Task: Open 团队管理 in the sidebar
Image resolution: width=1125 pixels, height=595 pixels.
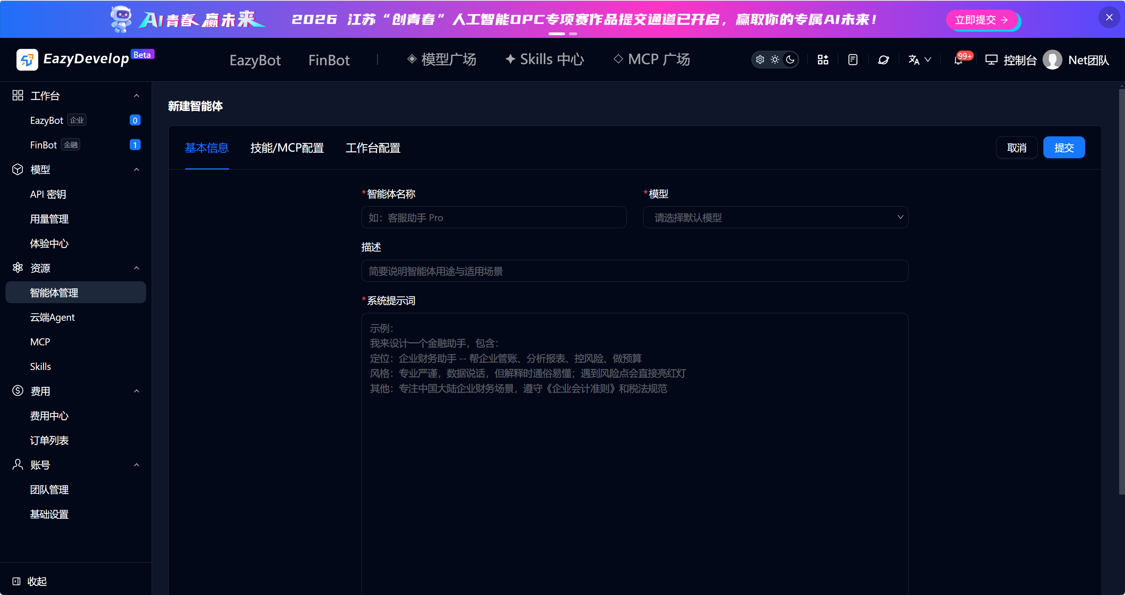Action: (x=76, y=489)
